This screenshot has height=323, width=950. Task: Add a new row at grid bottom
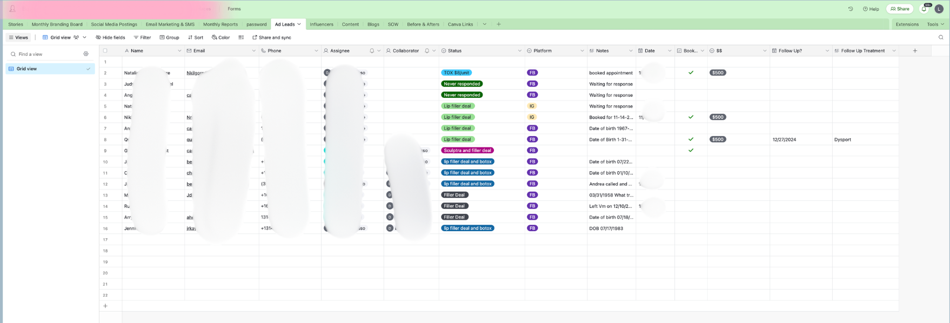click(x=105, y=306)
